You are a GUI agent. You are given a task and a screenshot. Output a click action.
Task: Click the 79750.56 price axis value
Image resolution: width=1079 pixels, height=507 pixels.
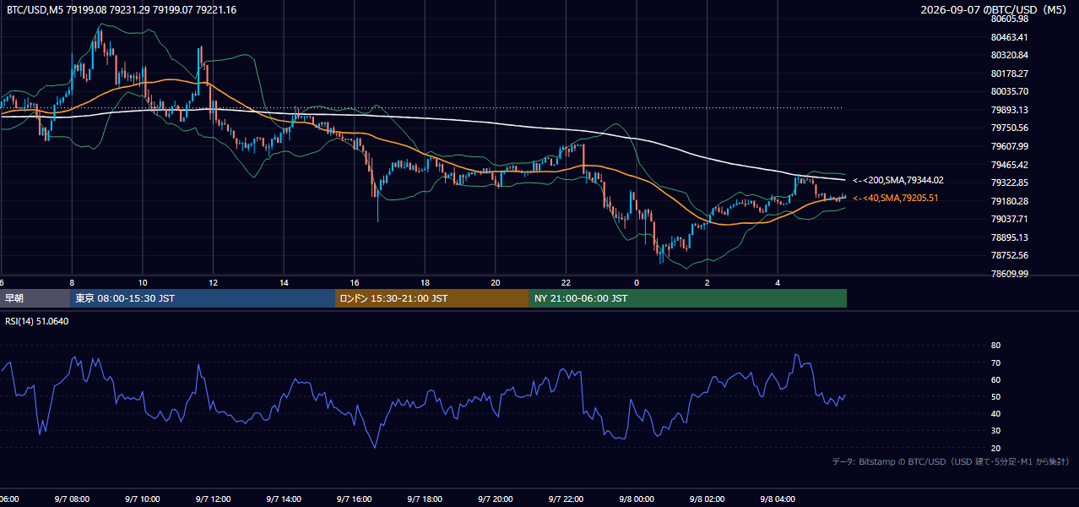pos(1010,128)
